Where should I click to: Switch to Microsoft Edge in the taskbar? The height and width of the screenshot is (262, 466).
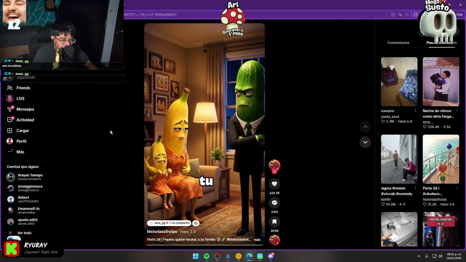click(249, 256)
